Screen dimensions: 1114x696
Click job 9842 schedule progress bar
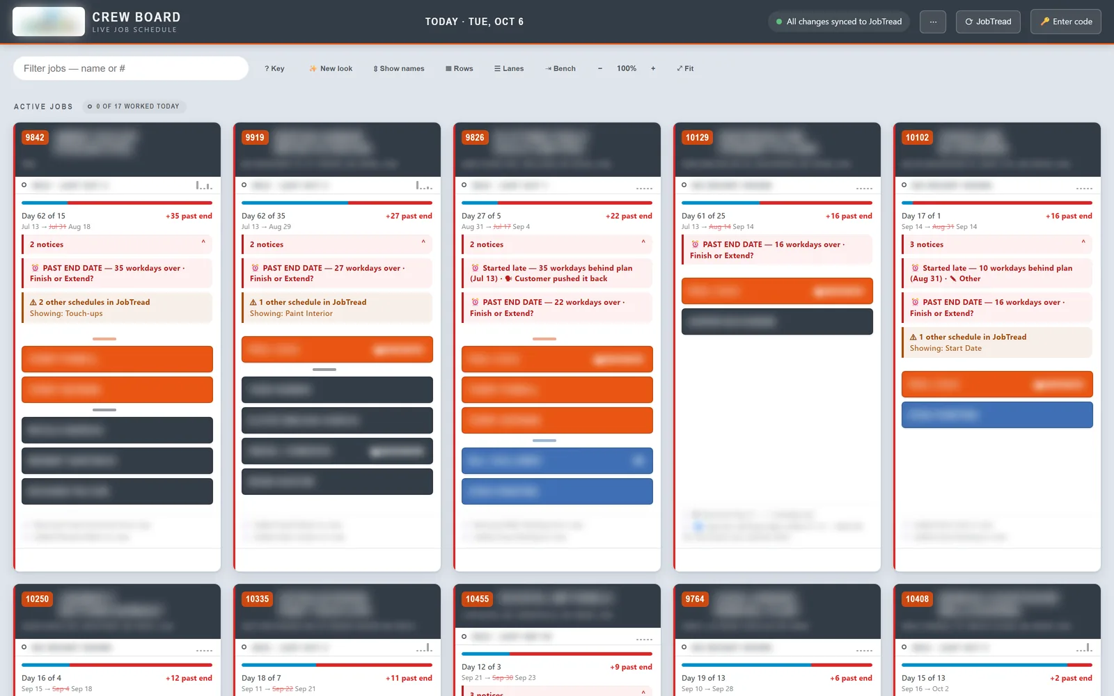(117, 203)
